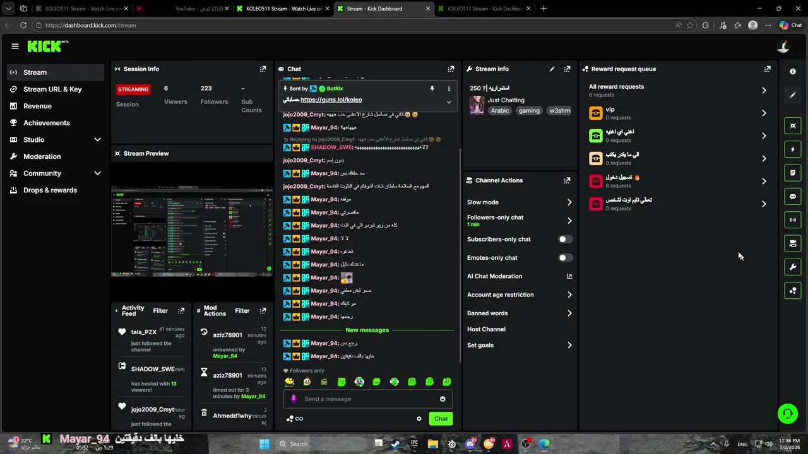Click the purple microphone icon in chat input
Viewport: 808px width, 454px height.
(294, 399)
